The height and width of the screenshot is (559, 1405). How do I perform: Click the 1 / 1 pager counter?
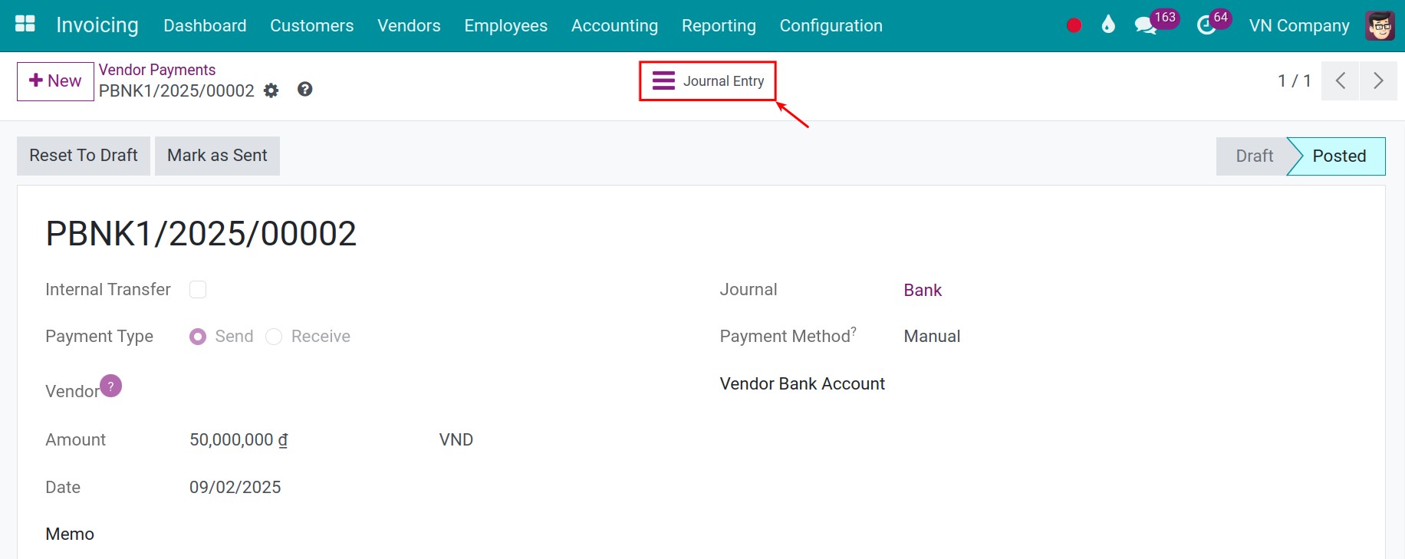pos(1294,81)
